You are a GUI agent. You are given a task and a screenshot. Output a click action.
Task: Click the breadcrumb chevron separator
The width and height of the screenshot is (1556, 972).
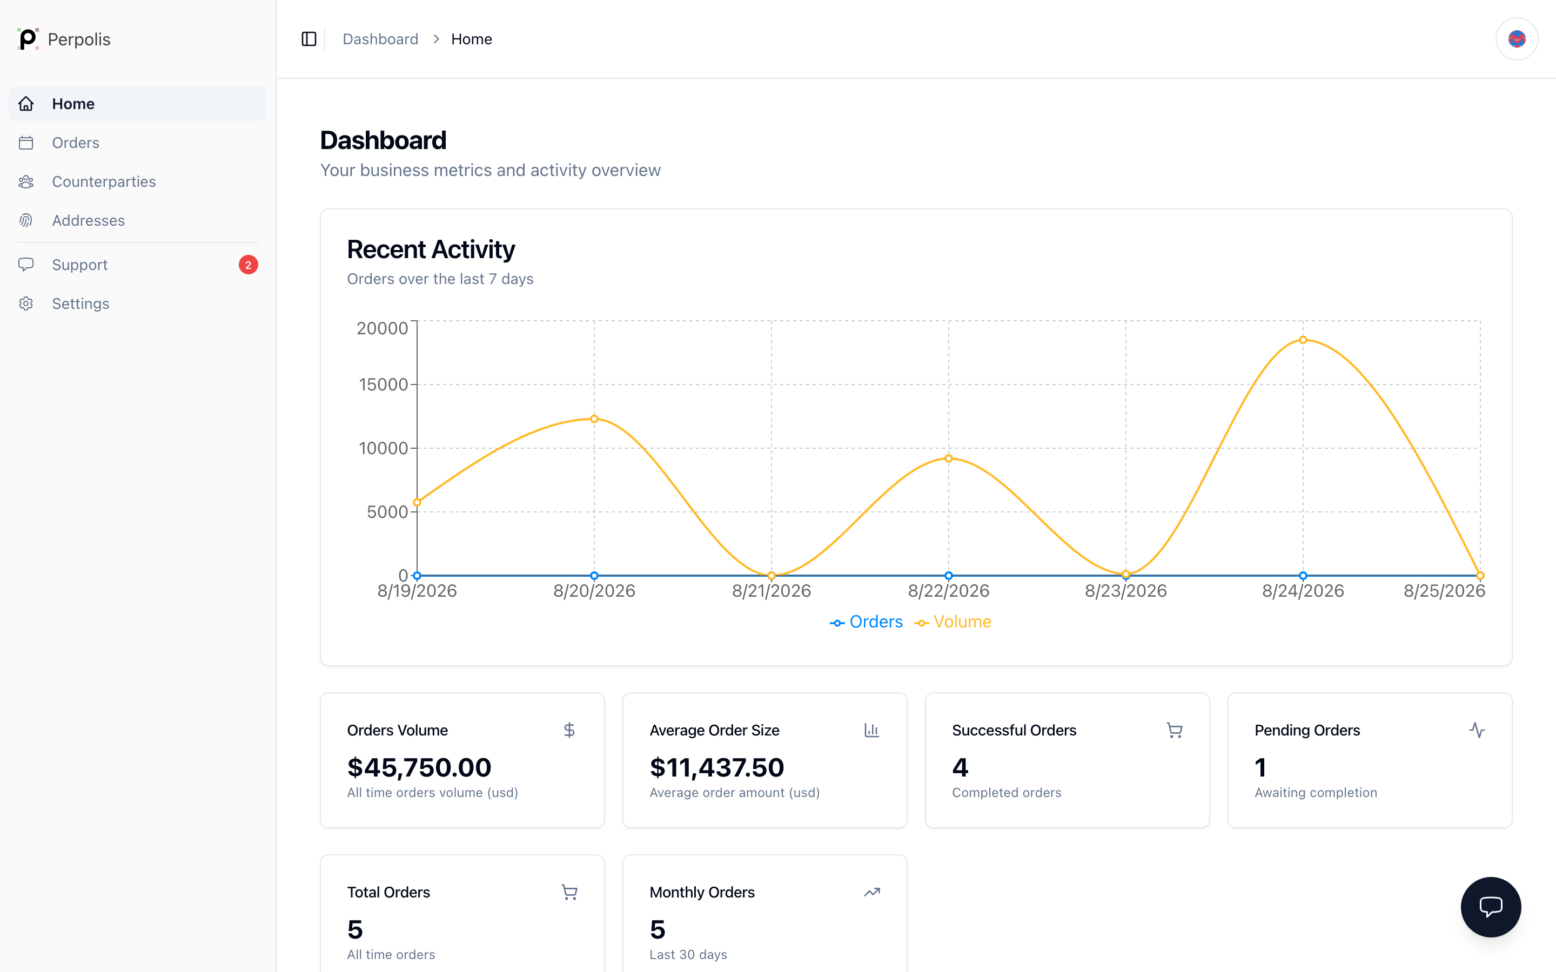[436, 39]
